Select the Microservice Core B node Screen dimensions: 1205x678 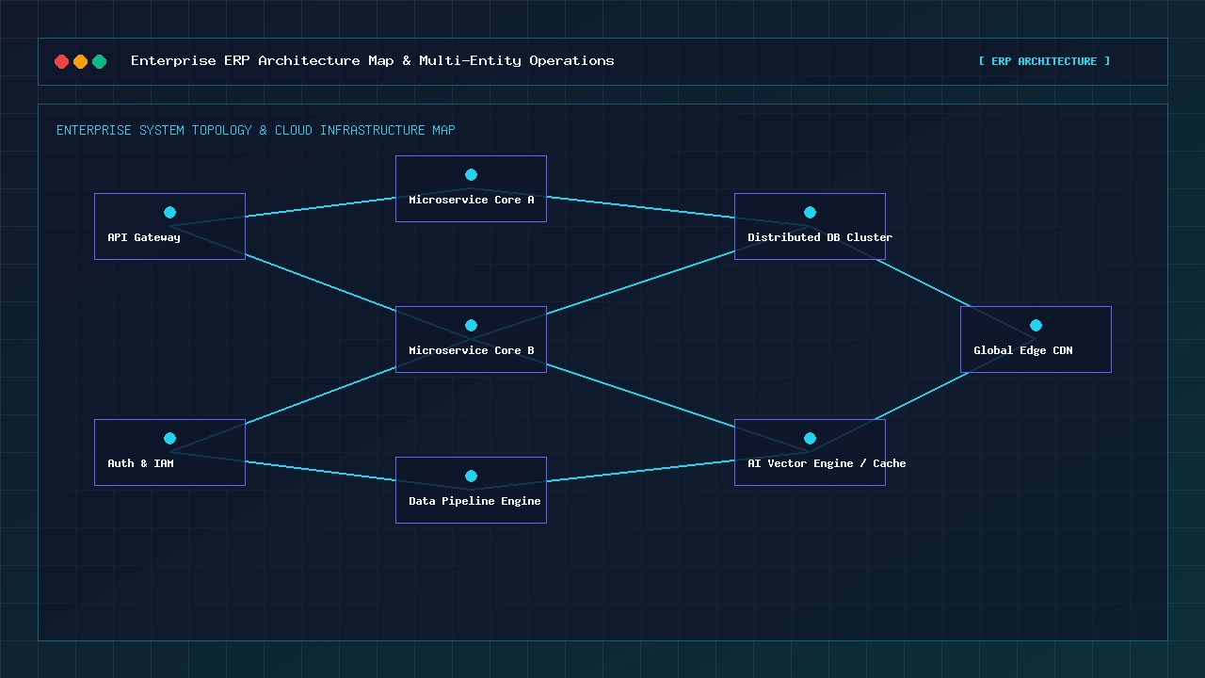click(x=471, y=339)
